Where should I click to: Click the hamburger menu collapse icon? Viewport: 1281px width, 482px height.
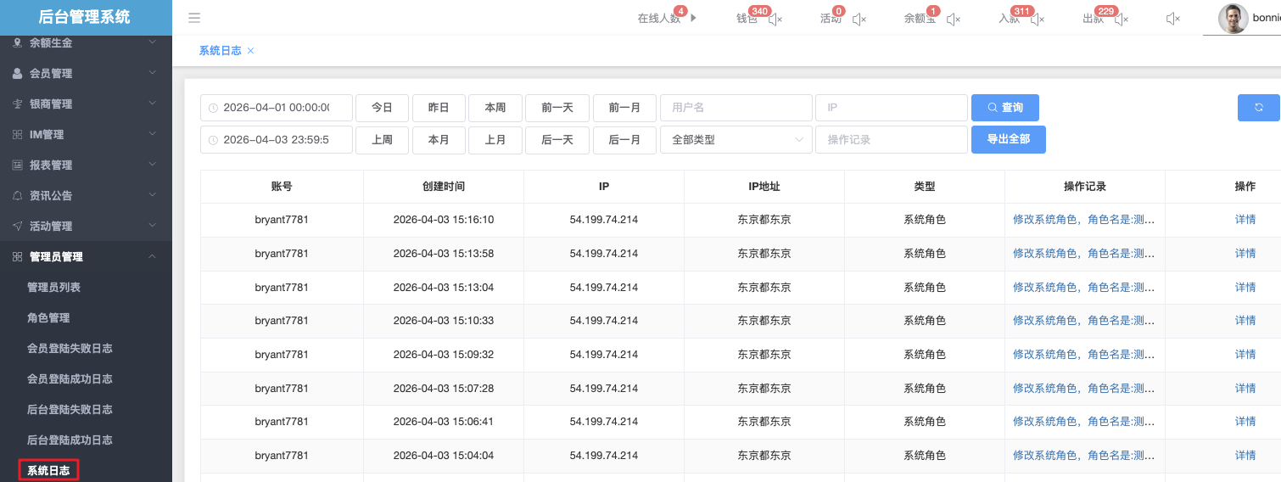[194, 18]
